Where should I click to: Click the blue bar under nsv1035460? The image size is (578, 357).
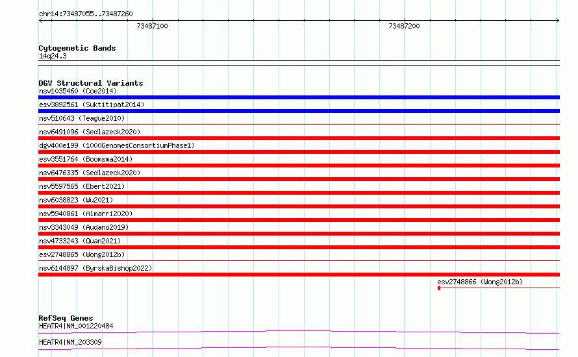299,97
